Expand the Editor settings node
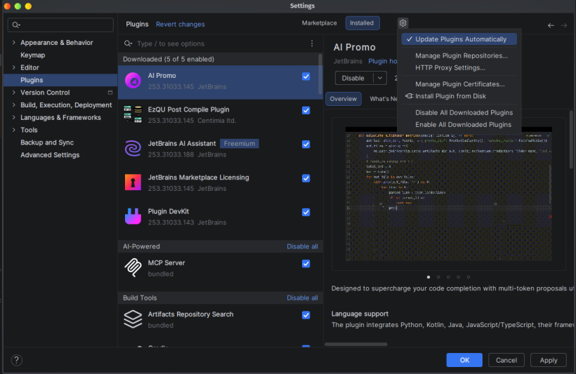576x374 pixels. tap(13, 67)
